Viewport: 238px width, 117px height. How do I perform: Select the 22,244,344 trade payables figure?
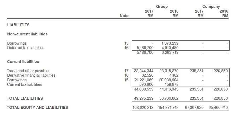click(x=144, y=71)
